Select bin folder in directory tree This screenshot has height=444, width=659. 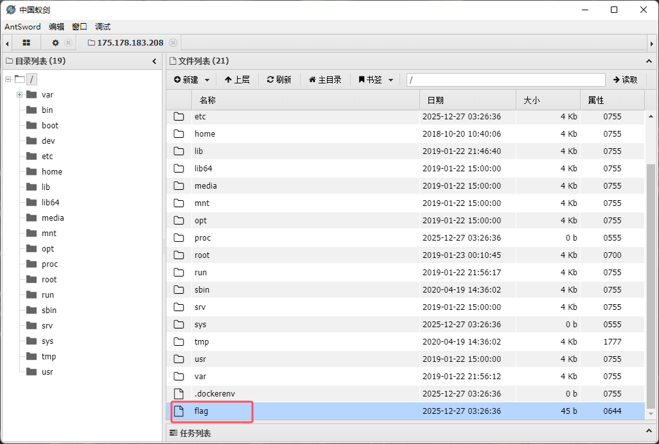[x=47, y=110]
